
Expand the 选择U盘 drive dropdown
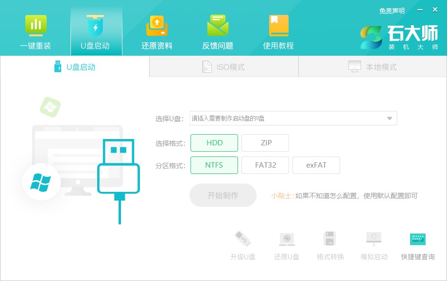(293, 118)
